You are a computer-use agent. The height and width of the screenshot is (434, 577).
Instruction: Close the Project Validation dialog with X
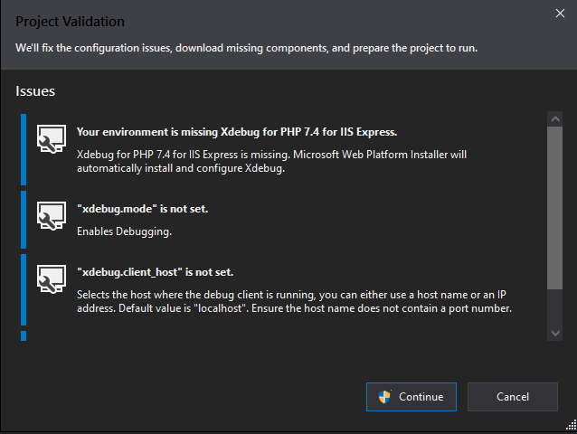560,14
